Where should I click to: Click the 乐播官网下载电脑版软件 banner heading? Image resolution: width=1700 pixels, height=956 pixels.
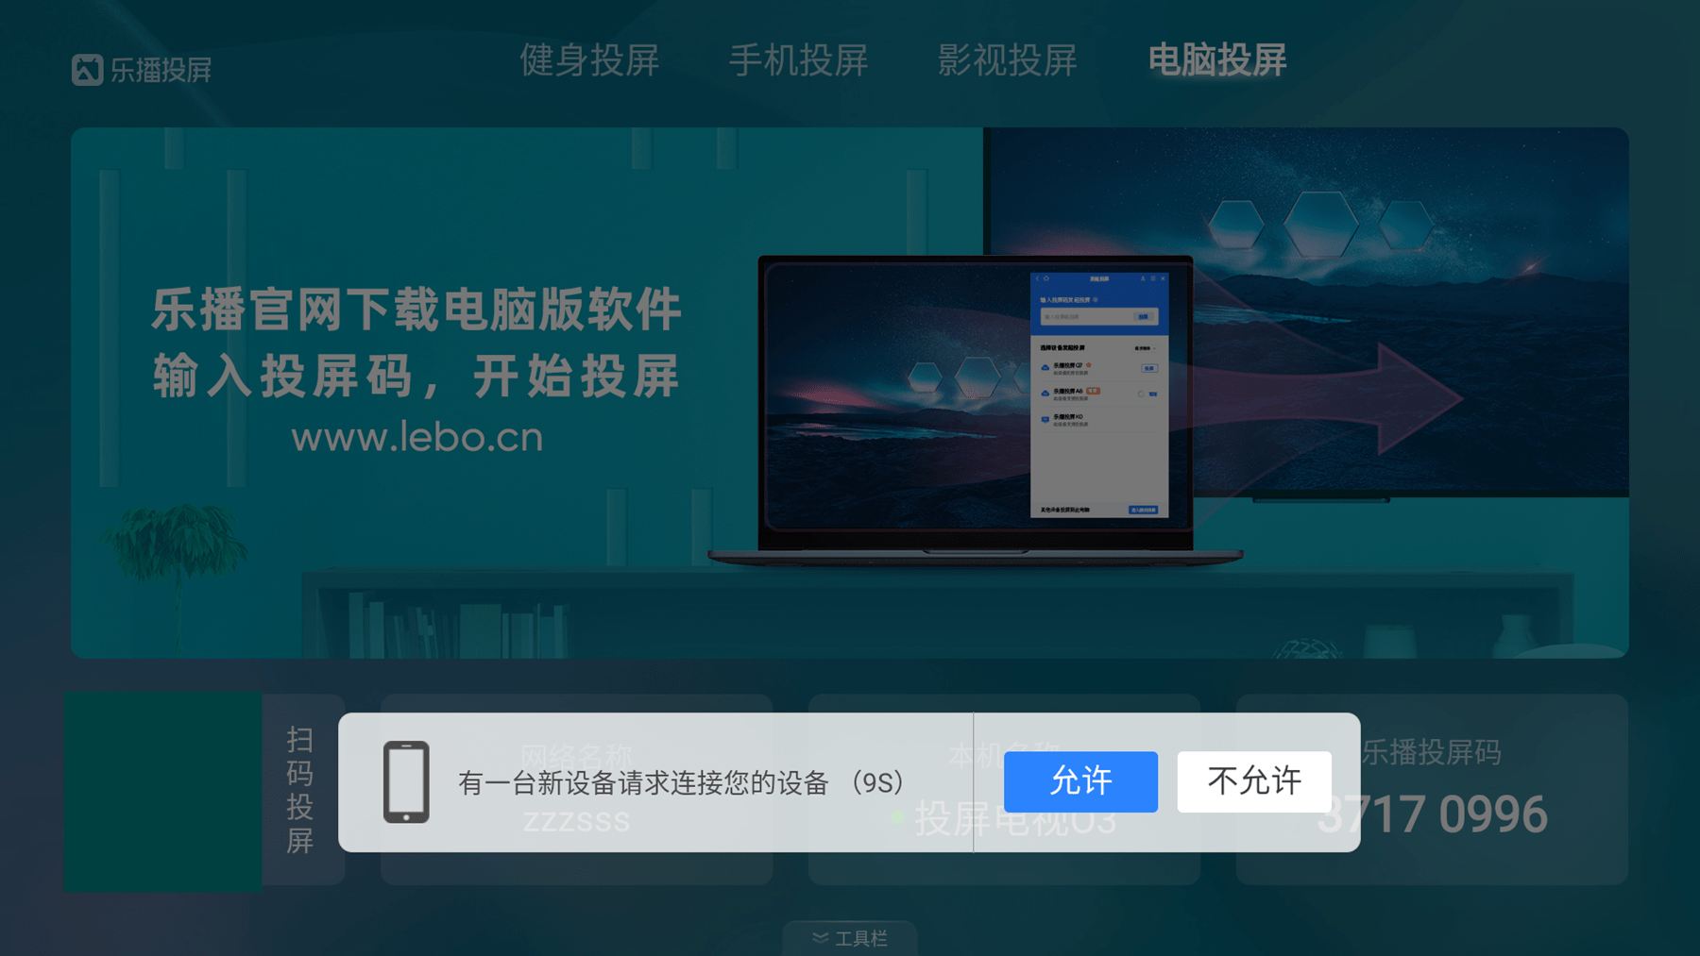pos(416,310)
